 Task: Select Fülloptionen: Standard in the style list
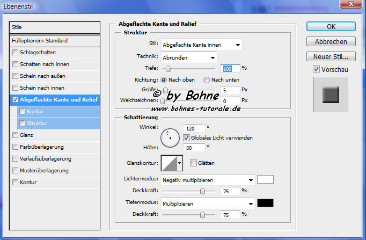pos(55,41)
